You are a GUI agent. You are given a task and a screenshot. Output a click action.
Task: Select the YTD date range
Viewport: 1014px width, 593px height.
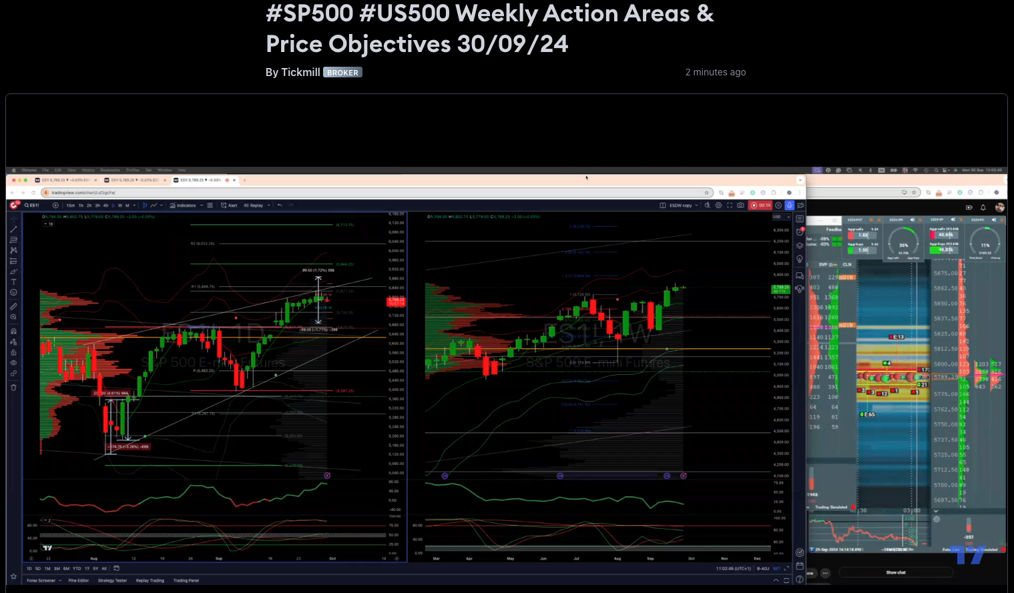click(x=77, y=568)
